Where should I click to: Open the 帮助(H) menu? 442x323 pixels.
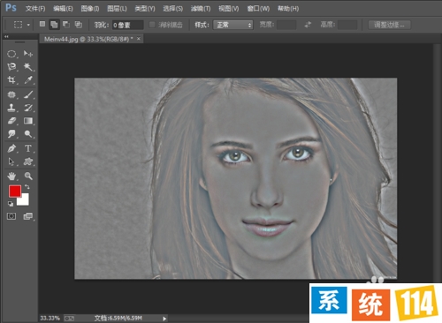point(288,9)
